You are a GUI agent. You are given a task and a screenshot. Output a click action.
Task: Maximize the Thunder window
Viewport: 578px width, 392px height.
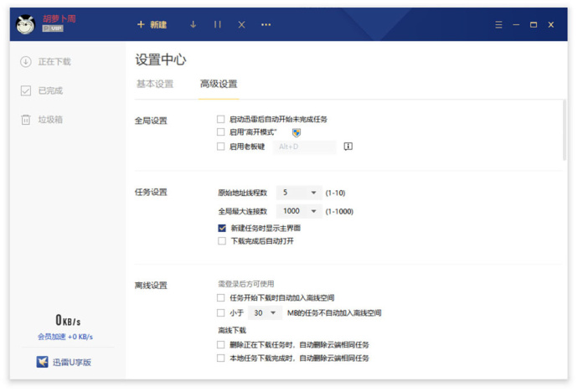click(x=534, y=24)
